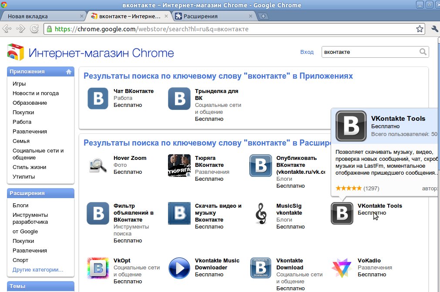Open Инструменты разработчика category
Screen dimensions: 440x292
(x=30, y=218)
